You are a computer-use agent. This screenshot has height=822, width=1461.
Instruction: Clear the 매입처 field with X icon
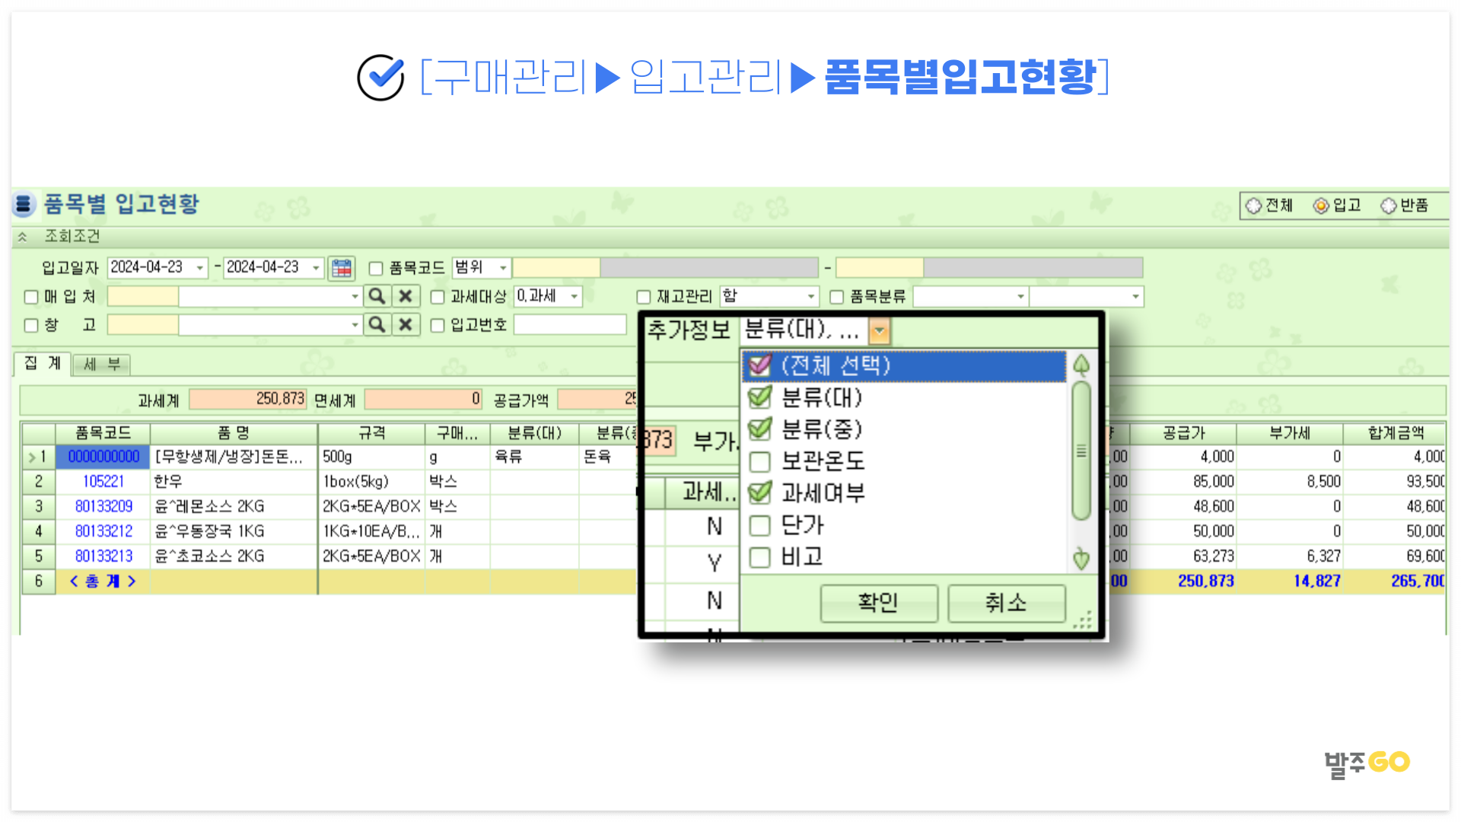pos(406,296)
